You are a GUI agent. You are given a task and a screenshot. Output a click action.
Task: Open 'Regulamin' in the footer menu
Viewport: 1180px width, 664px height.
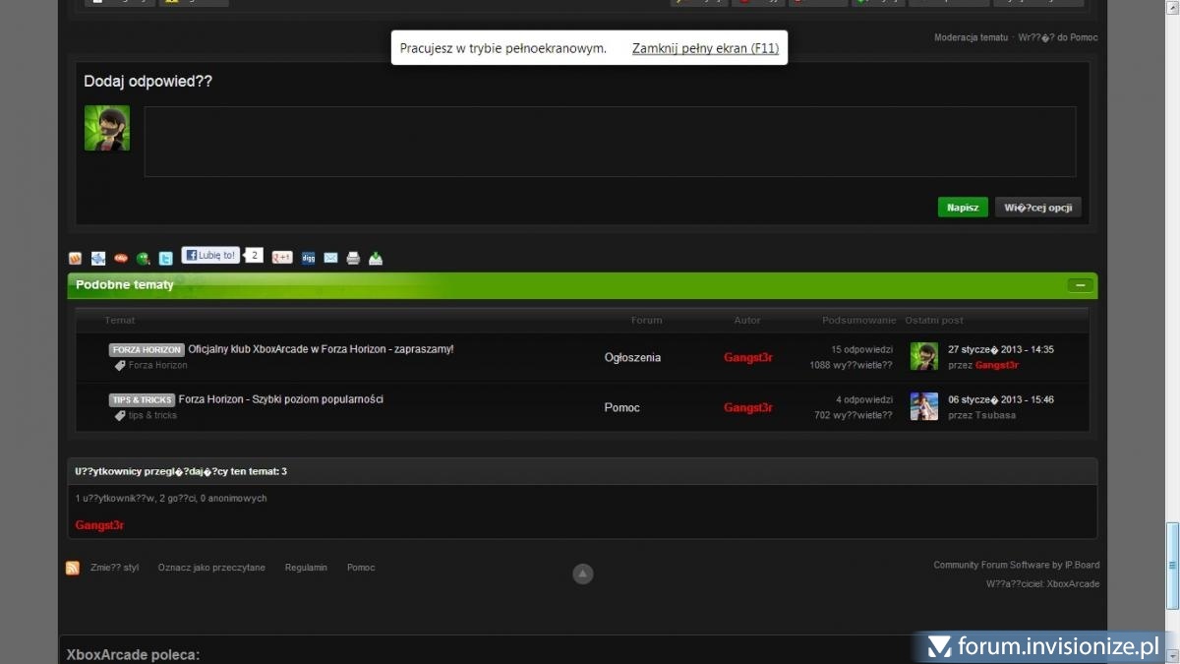coord(306,568)
